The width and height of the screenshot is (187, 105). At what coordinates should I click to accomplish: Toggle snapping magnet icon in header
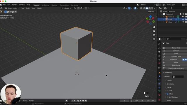click(x=78, y=8)
